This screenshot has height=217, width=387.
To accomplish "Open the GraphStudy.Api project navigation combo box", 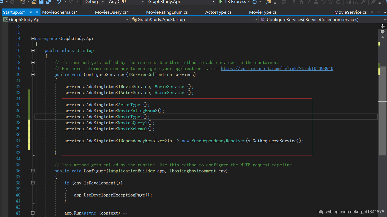I will (66, 20).
